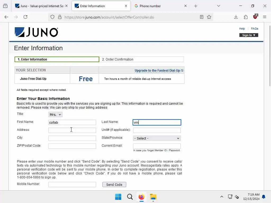Open the Windows Start menu
Image resolution: width=271 pixels, height=203 pixels.
click(118, 197)
